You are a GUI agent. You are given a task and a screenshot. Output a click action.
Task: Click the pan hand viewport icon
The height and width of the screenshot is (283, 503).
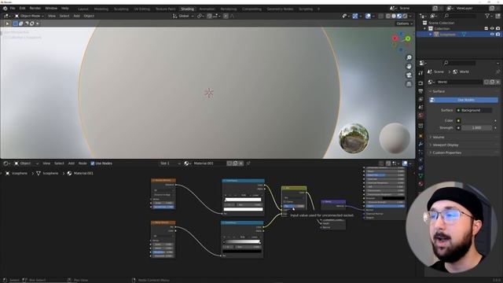click(x=409, y=66)
